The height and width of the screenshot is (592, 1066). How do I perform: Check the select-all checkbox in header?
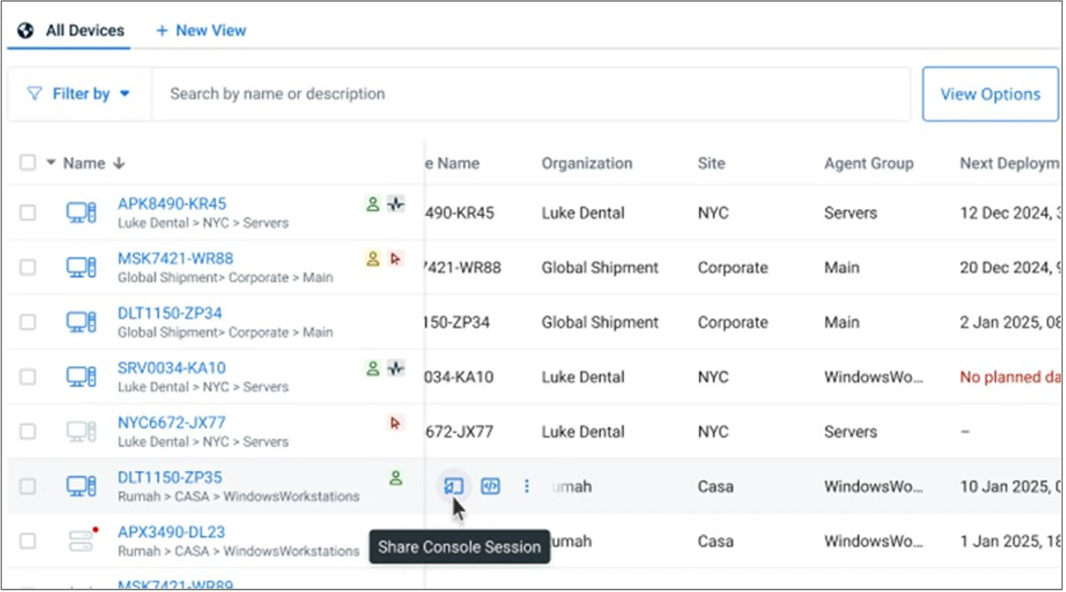[x=28, y=163]
